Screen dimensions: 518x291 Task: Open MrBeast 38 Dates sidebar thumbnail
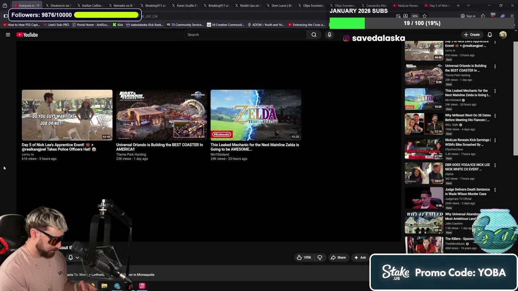(x=424, y=124)
